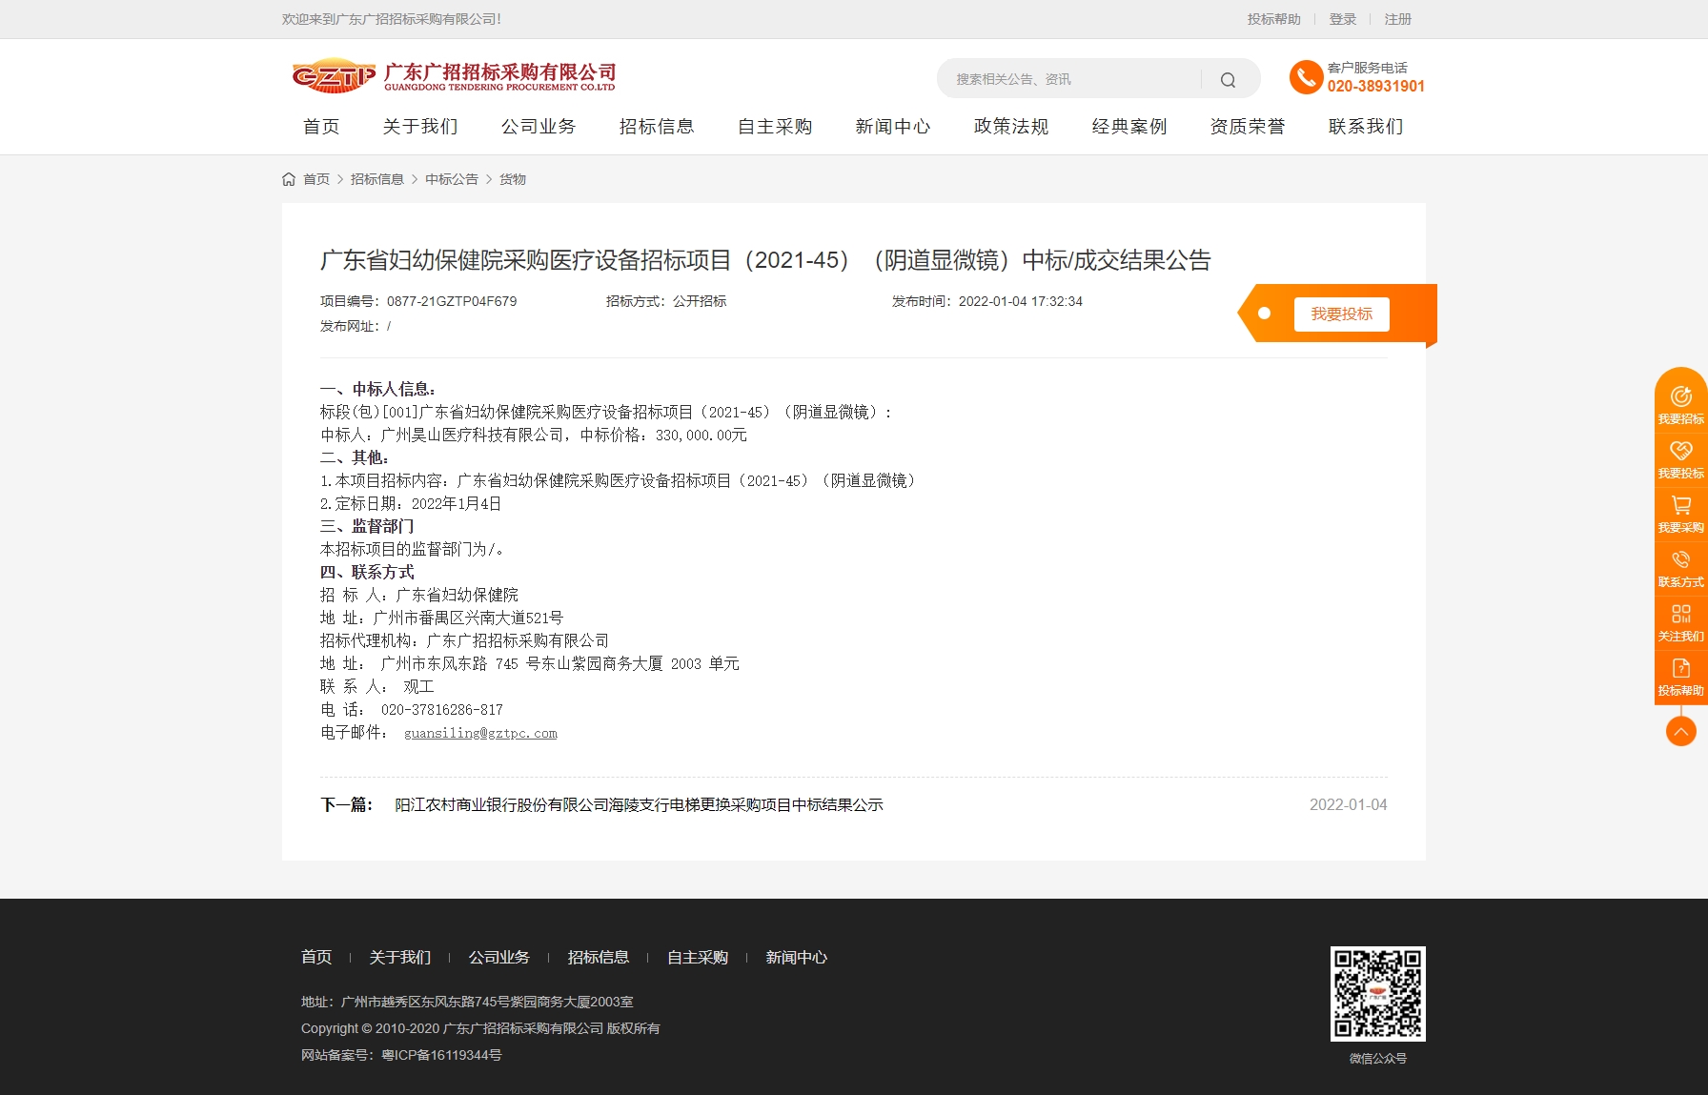
Task: Open 关注我们 QR sidebar icon
Action: (1680, 621)
